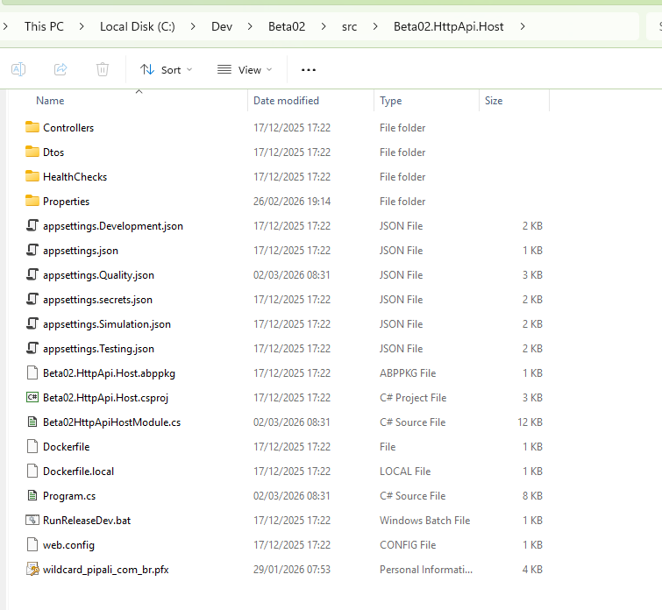Sort by Size column header
Image resolution: width=662 pixels, height=610 pixels.
pos(494,101)
